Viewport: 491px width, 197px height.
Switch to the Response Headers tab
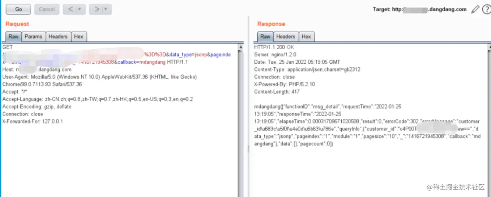pyautogui.click(x=286, y=37)
